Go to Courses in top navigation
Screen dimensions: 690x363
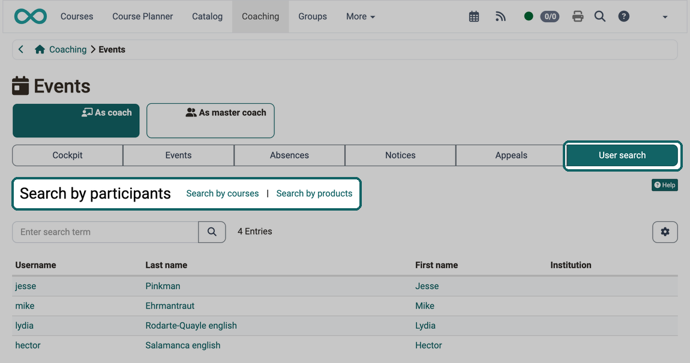(x=77, y=17)
